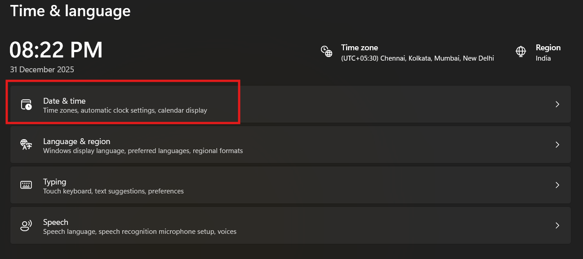Click the UTC+05:30 time zone value
Screen dimensions: 583x259
(417, 58)
